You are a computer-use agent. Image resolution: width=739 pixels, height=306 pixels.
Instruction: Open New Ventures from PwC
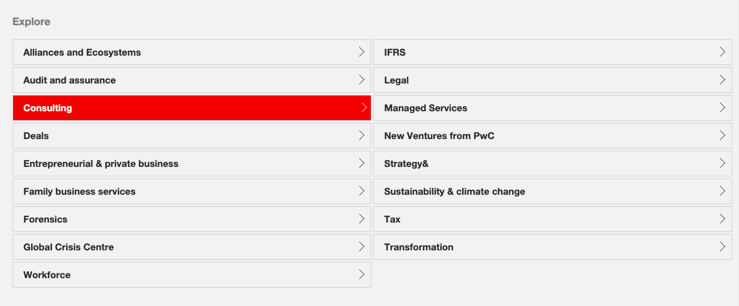click(x=439, y=136)
